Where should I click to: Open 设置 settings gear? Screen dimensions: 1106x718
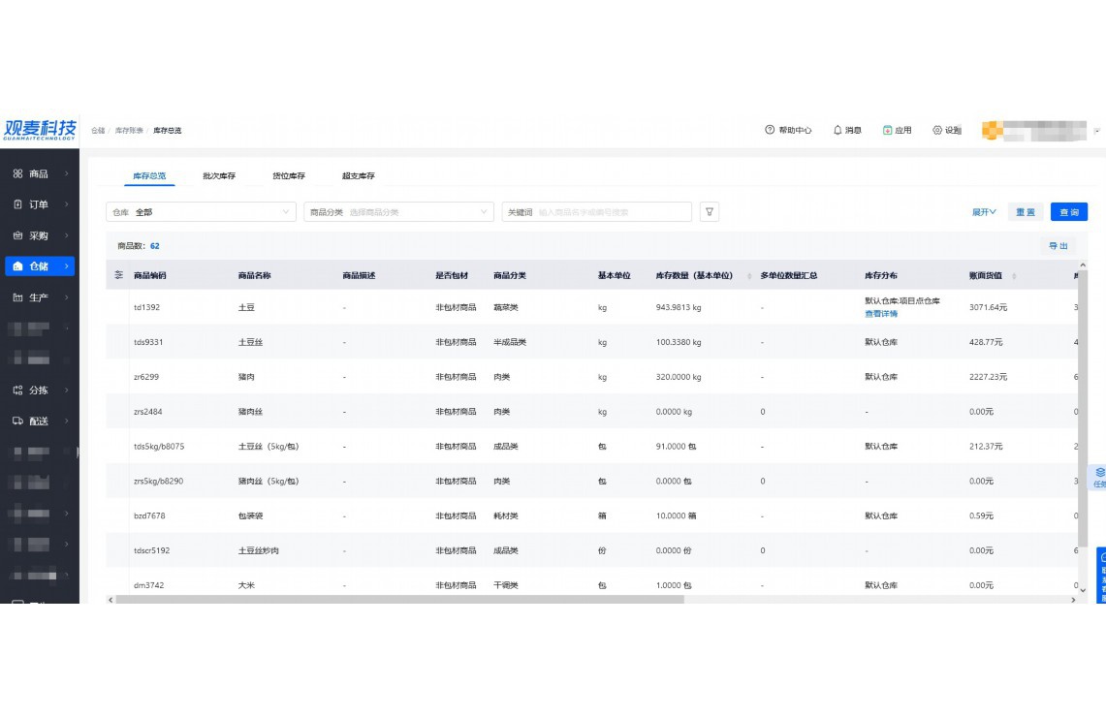click(946, 130)
